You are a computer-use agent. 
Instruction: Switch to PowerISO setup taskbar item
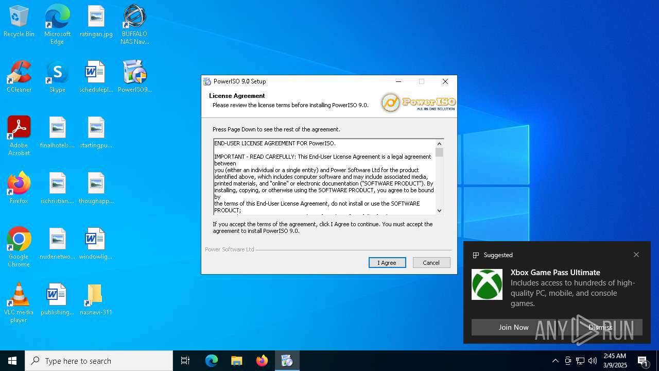point(287,361)
